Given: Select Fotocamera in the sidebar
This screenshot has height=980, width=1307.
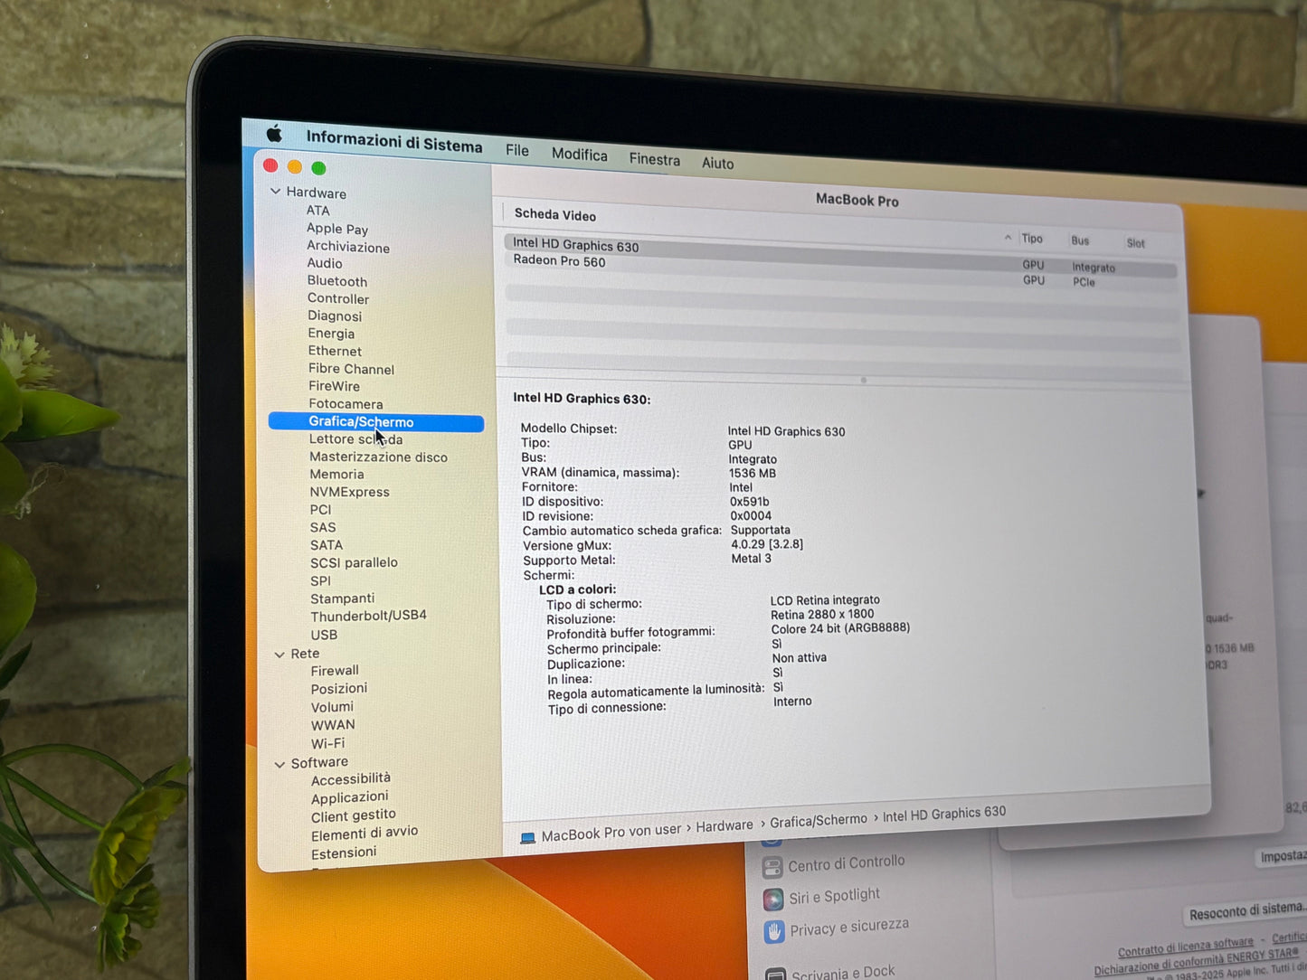Looking at the screenshot, I should pos(346,404).
